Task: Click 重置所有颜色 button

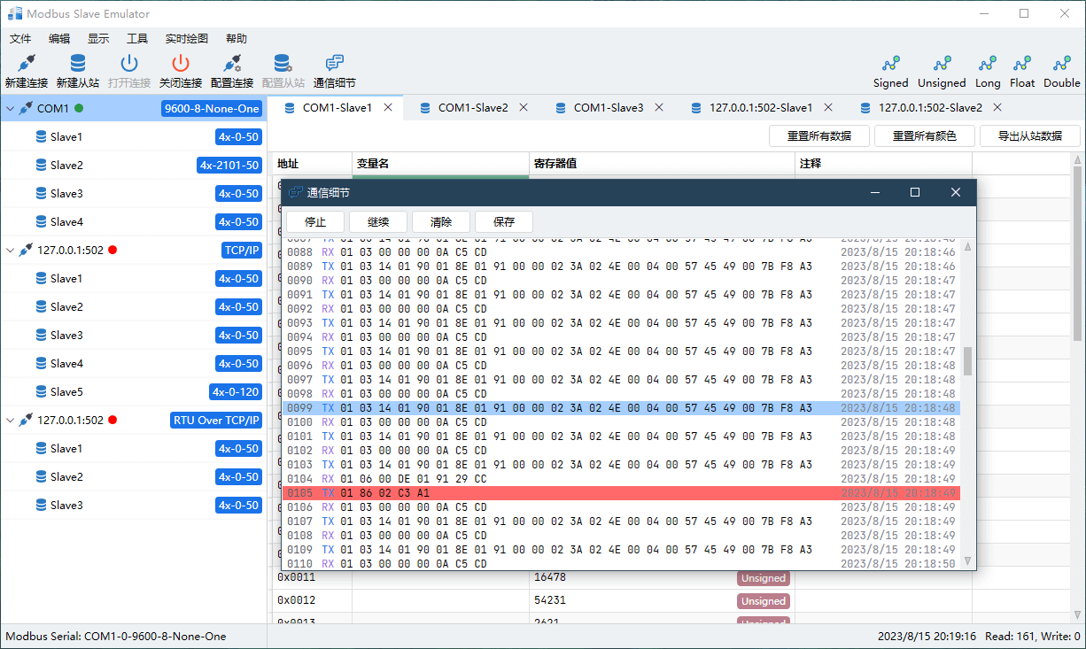Action: (x=924, y=136)
